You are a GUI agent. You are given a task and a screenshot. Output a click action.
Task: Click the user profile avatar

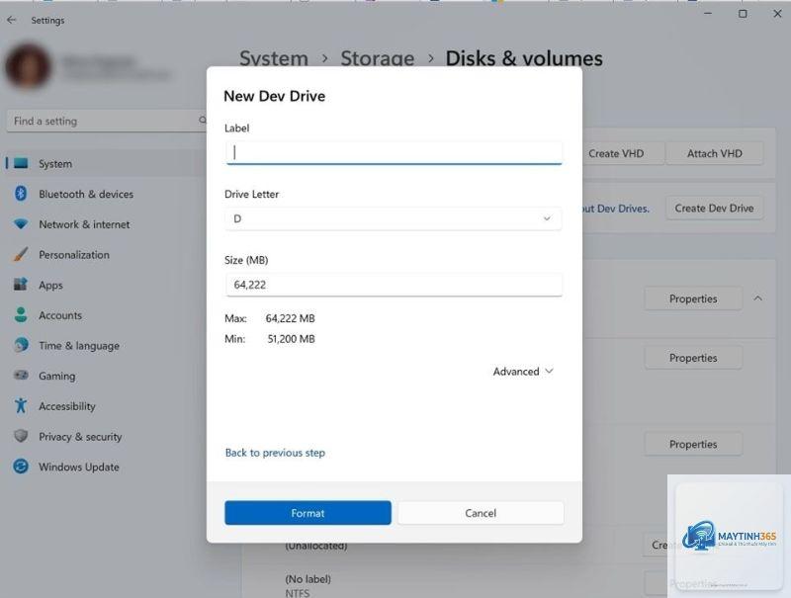pos(28,66)
